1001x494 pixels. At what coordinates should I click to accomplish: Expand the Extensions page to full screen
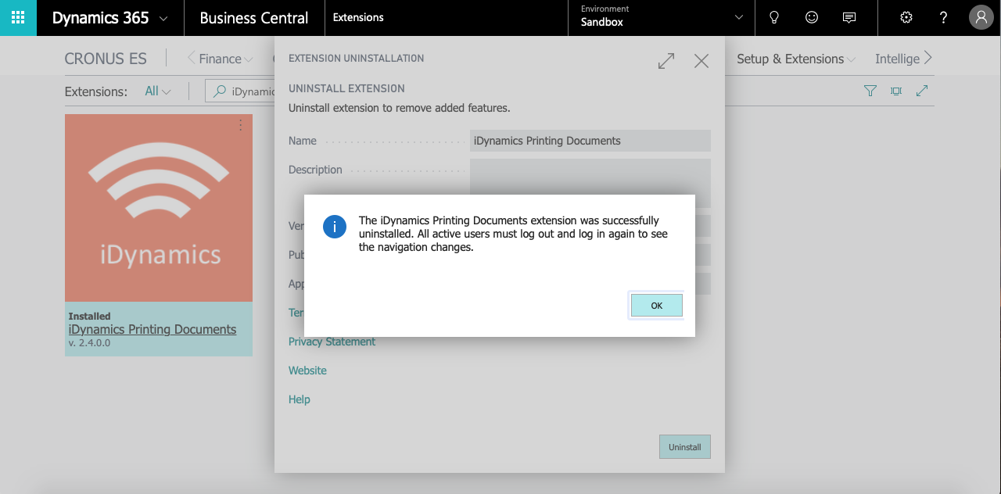click(922, 91)
